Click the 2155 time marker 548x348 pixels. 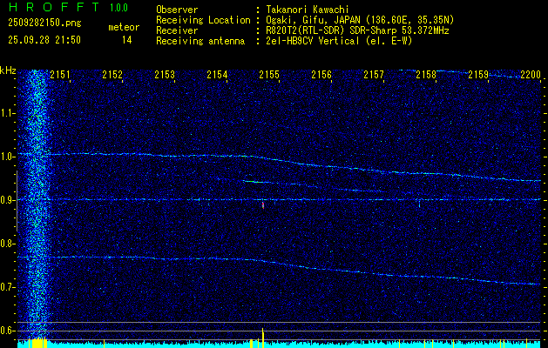pyautogui.click(x=269, y=76)
